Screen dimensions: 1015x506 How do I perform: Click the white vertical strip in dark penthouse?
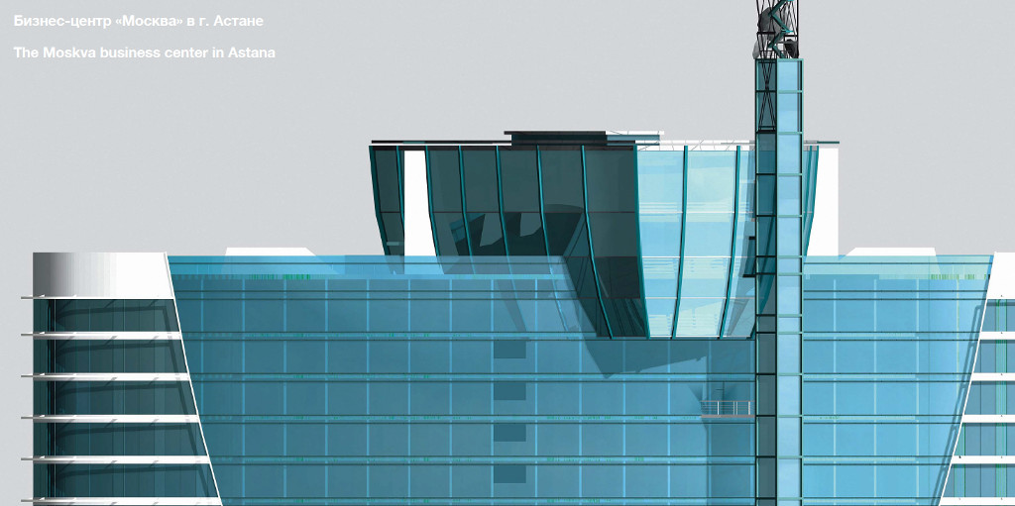[x=415, y=198]
